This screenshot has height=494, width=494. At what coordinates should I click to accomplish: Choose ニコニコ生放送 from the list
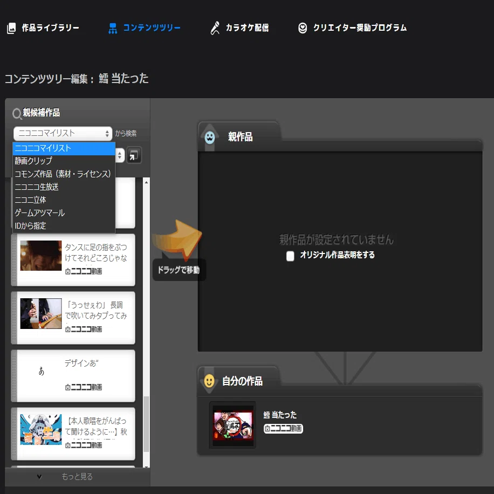click(x=64, y=187)
